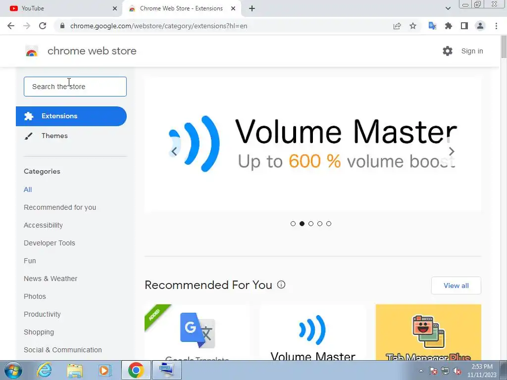Reload the Chrome Web Store page

[43, 26]
